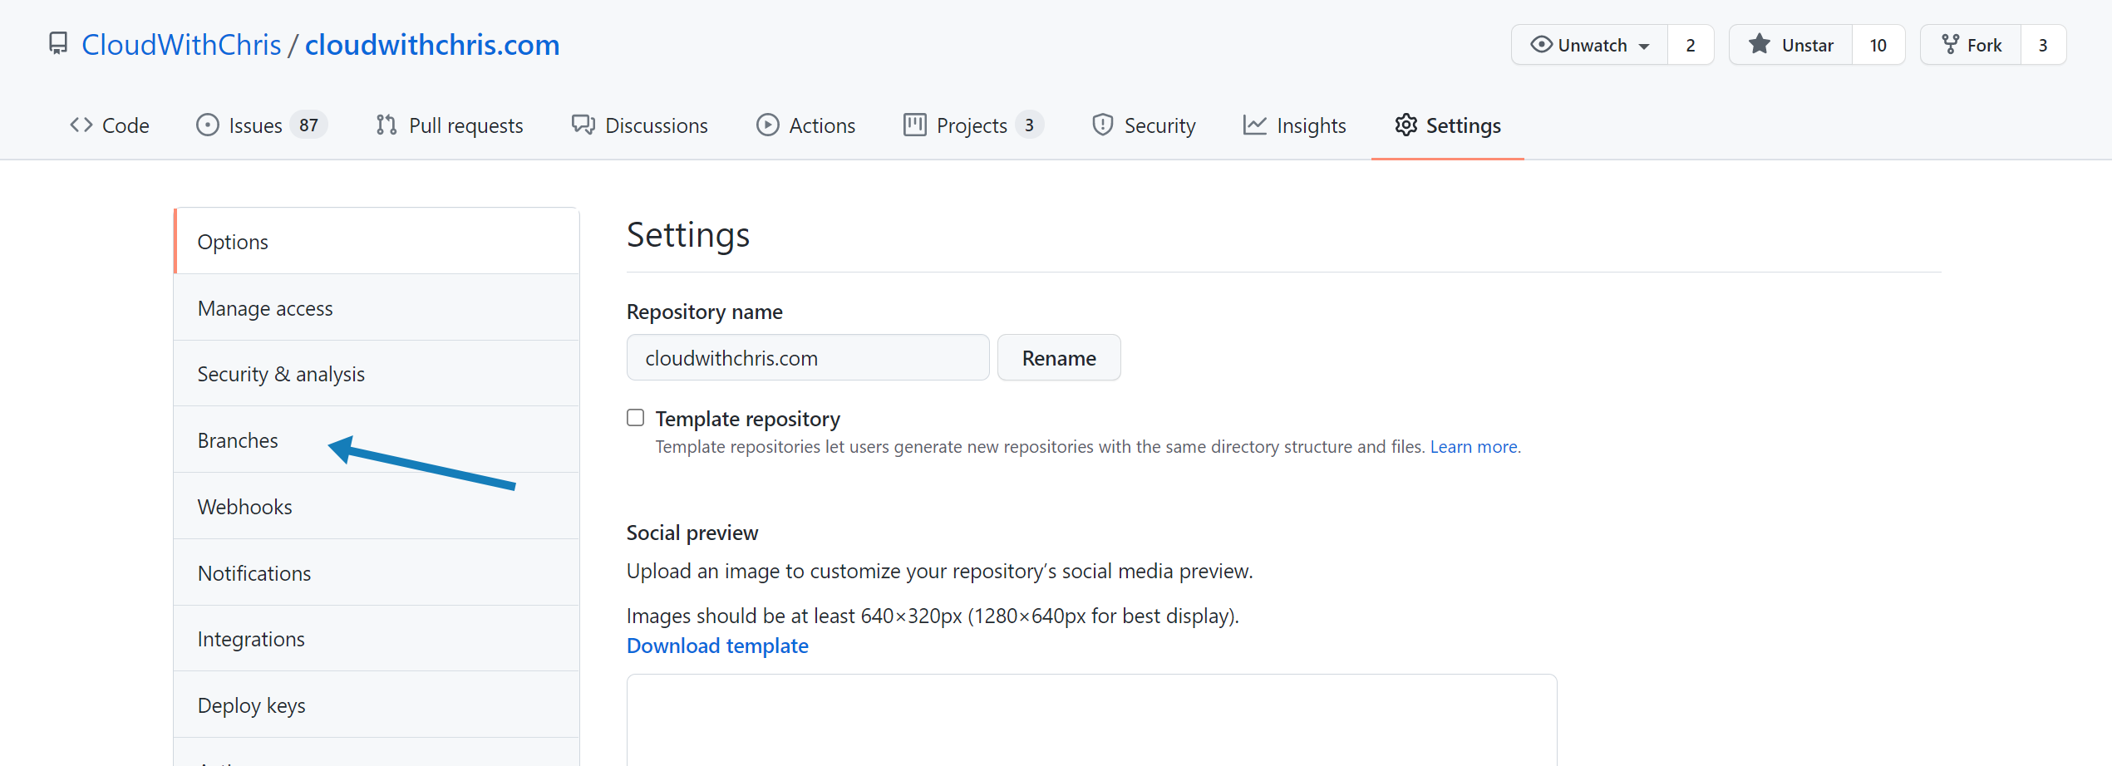
Task: Click the star icon on Unstar
Action: pos(1760,44)
